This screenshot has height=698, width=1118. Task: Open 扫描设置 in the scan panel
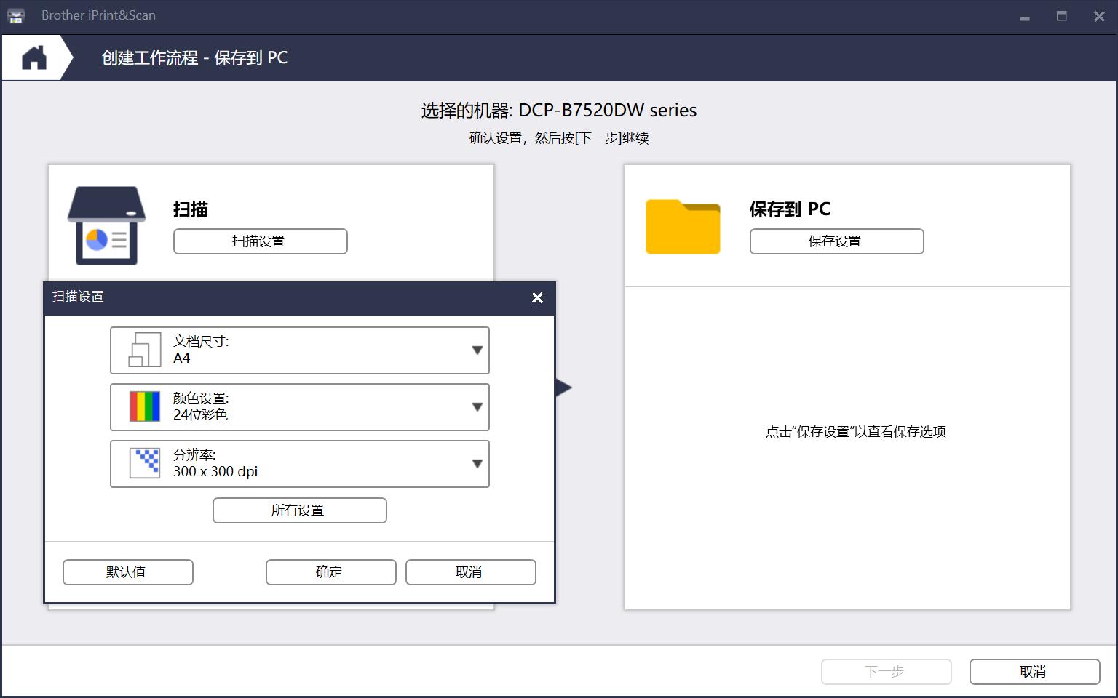pyautogui.click(x=260, y=241)
